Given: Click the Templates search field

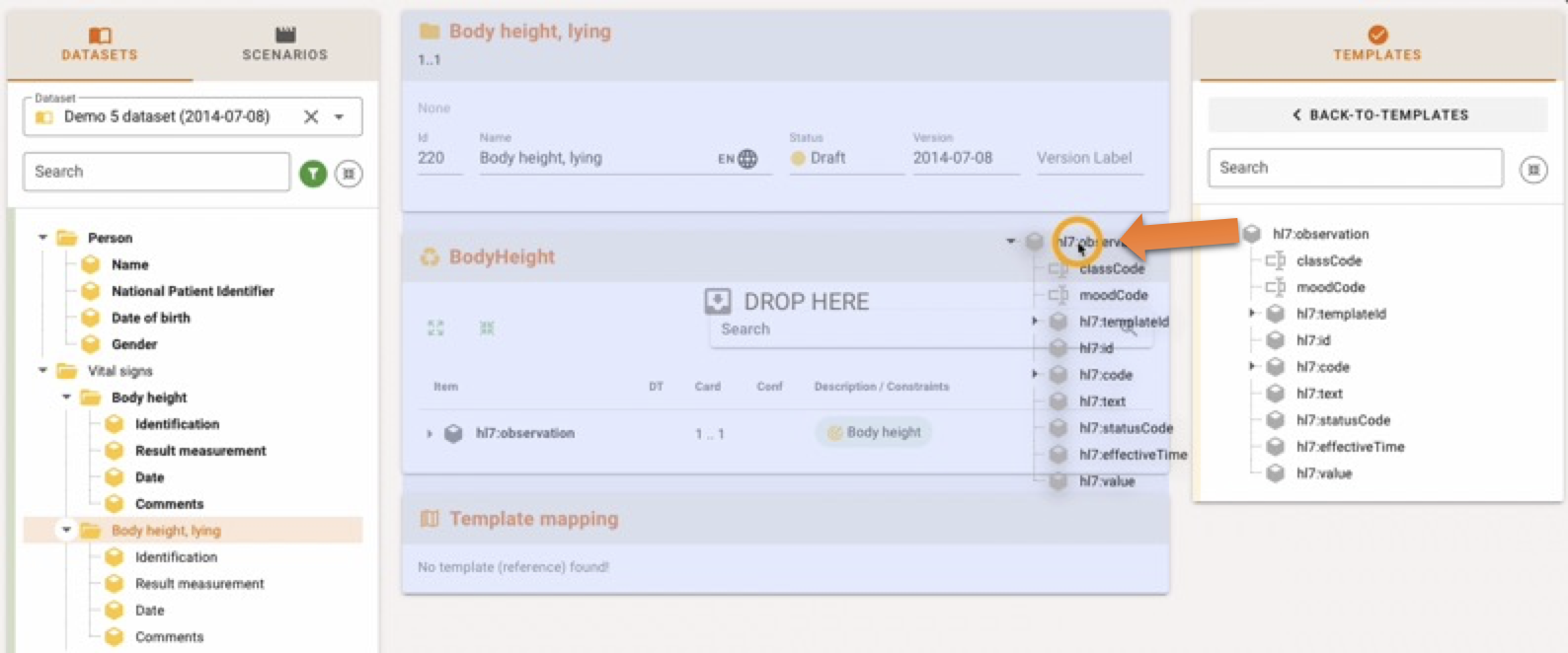Looking at the screenshot, I should click(1354, 168).
